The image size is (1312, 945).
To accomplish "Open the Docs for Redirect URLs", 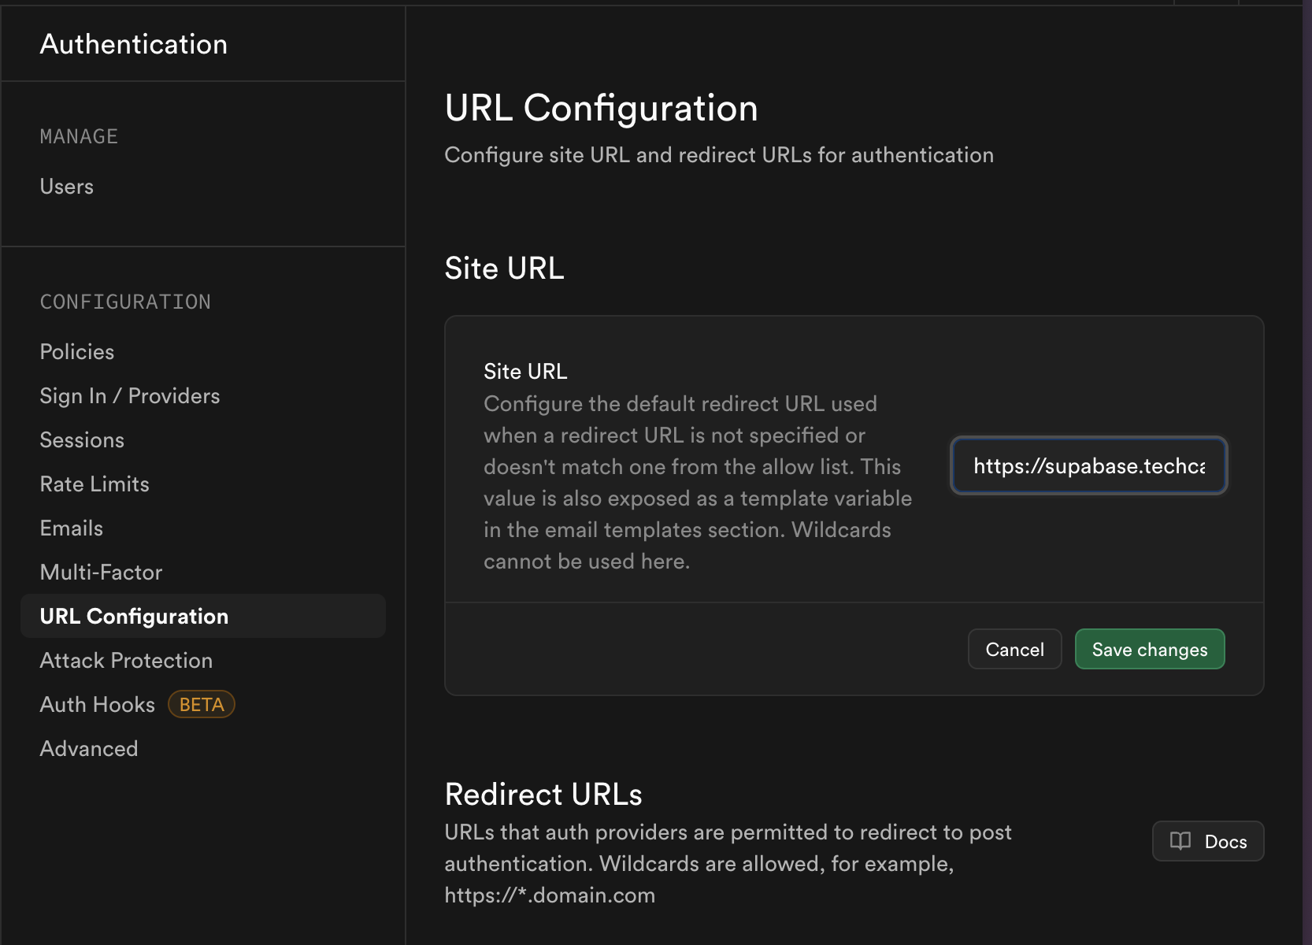I will (x=1206, y=841).
